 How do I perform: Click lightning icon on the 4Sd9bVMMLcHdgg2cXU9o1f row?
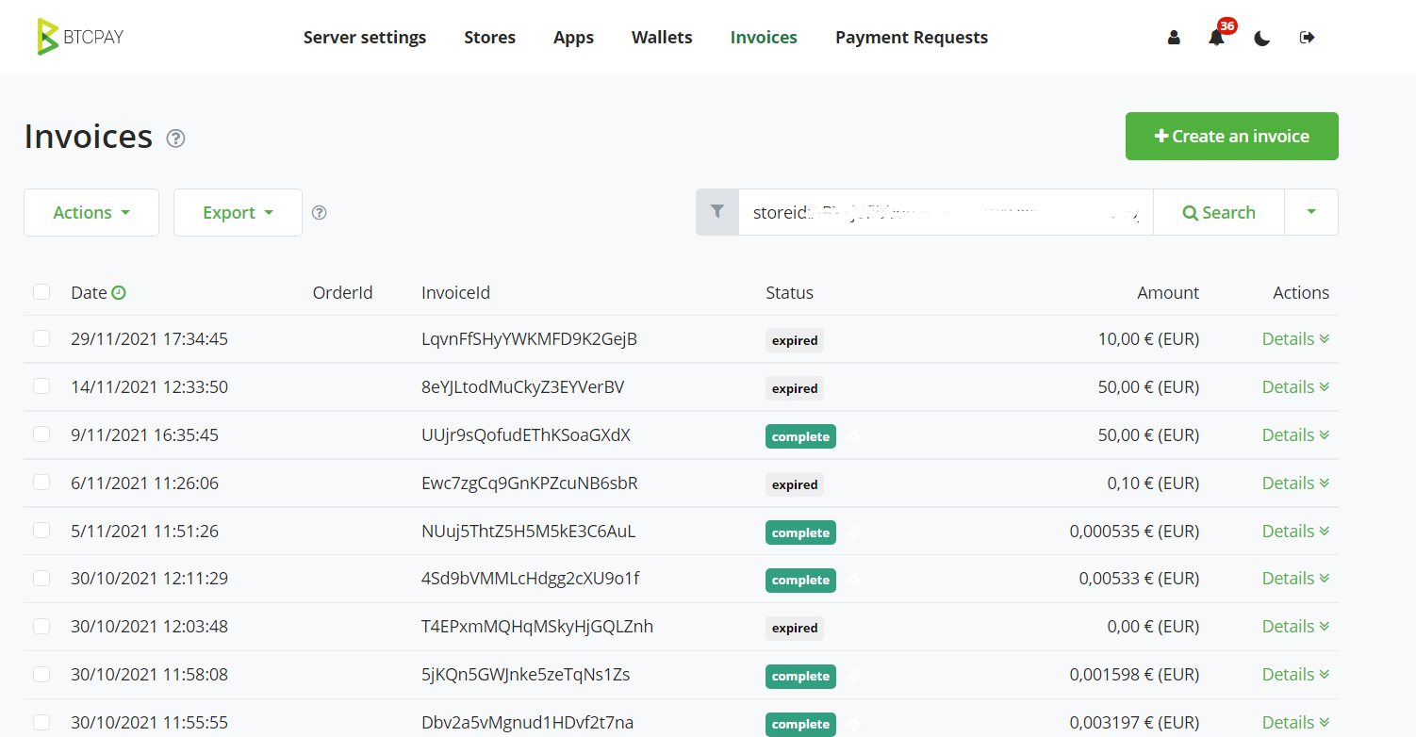point(854,581)
